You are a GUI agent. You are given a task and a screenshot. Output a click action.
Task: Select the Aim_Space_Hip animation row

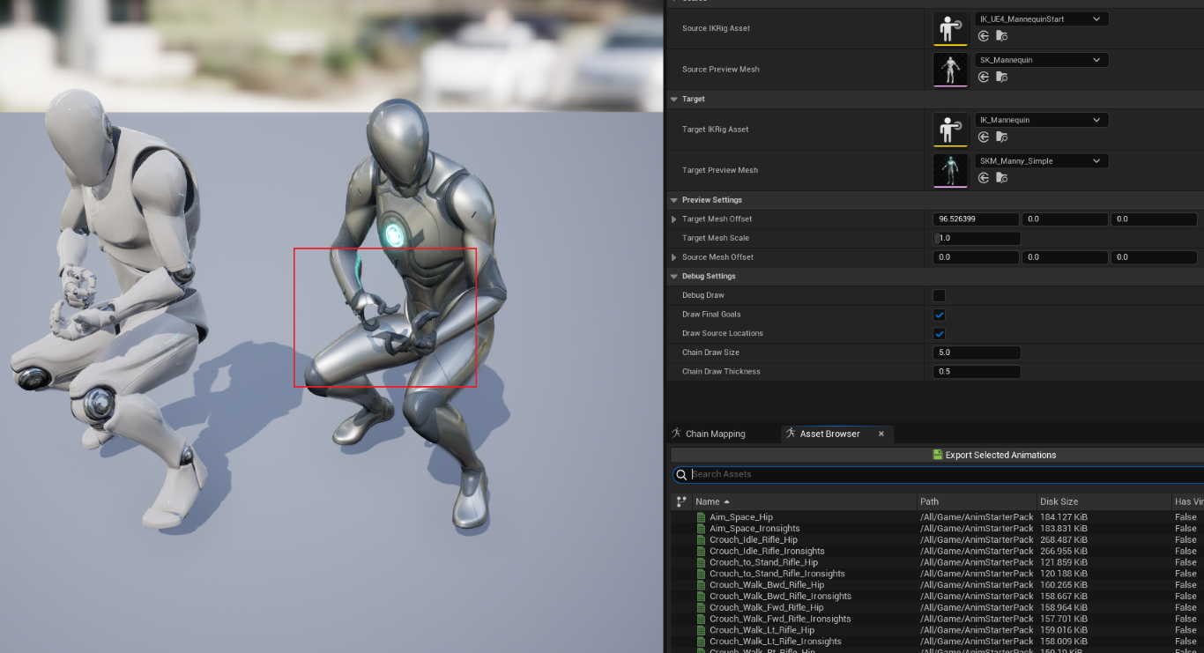pos(937,517)
